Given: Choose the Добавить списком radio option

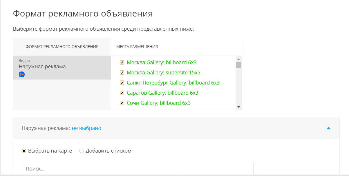Looking at the screenshot, I should pyautogui.click(x=81, y=151).
